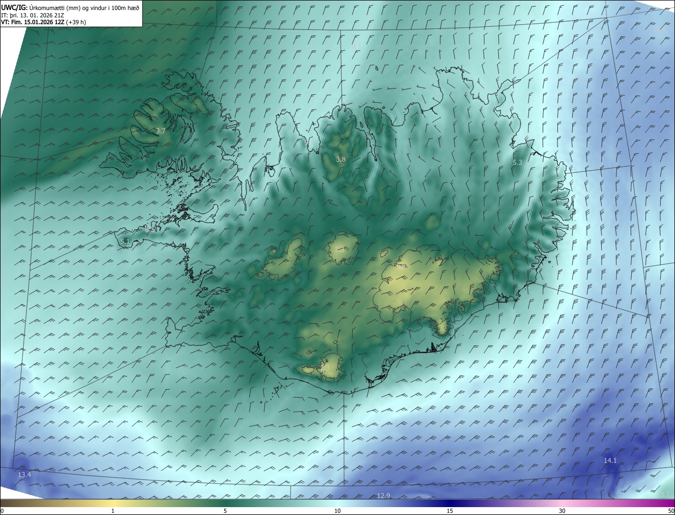Select the 12.9 value label above the color scale
Image resolution: width=675 pixels, height=515 pixels.
click(383, 496)
